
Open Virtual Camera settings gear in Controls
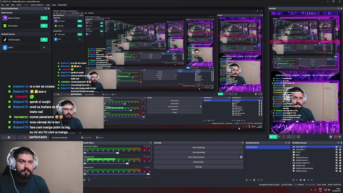coord(241,157)
